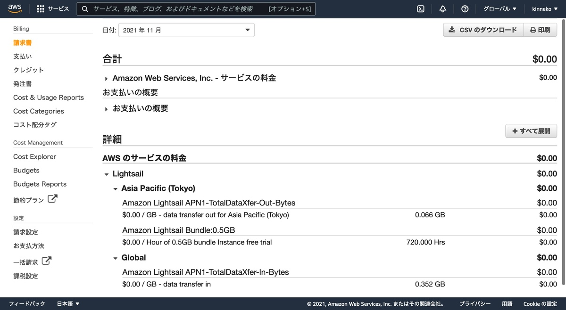This screenshot has height=310, width=566.
Task: Click the 印刷 print button
Action: tap(541, 30)
